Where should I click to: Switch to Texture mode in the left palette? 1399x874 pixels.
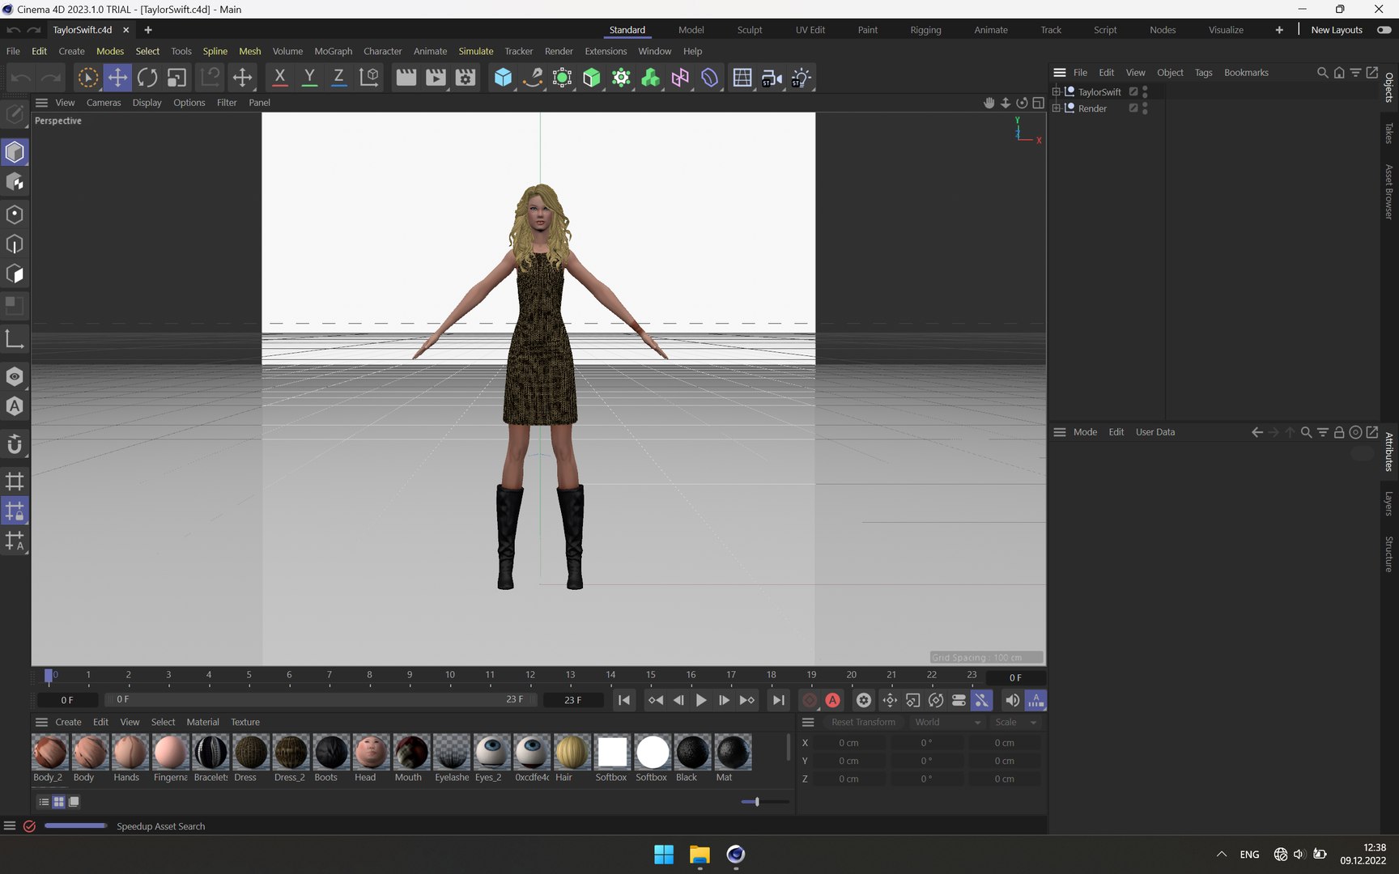coord(15,182)
